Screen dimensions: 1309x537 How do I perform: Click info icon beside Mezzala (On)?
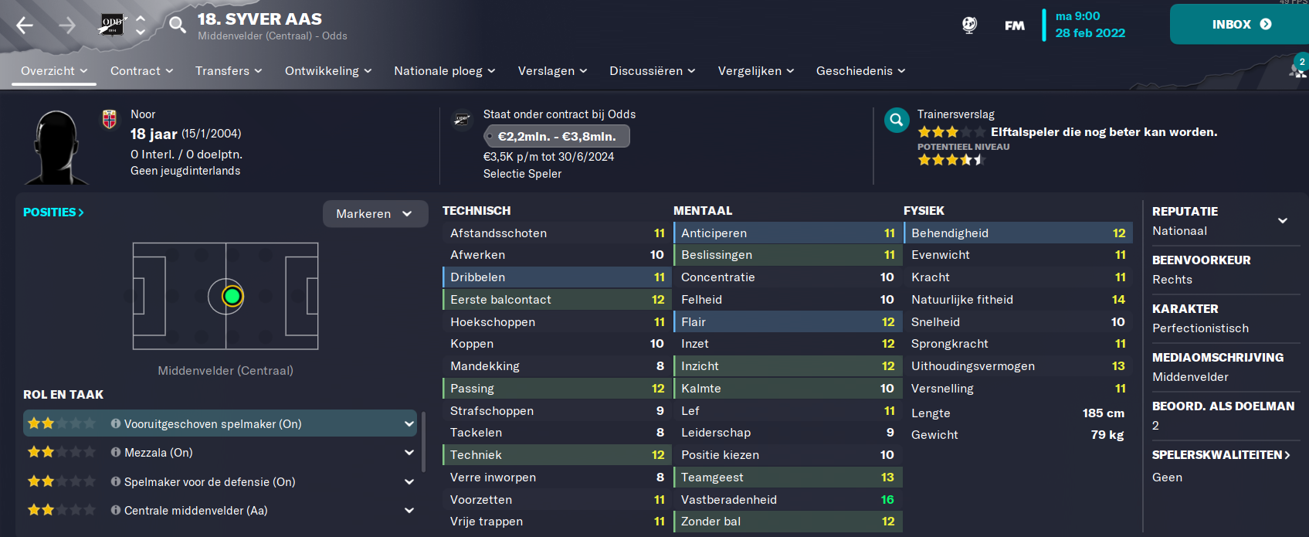(116, 453)
